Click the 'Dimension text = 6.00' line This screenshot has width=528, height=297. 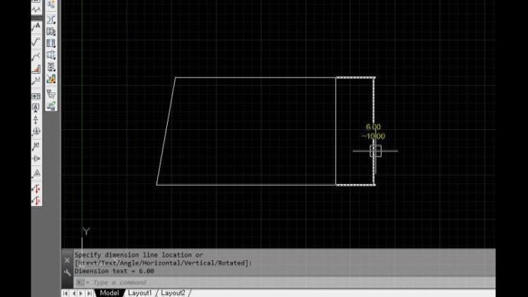coord(114,271)
